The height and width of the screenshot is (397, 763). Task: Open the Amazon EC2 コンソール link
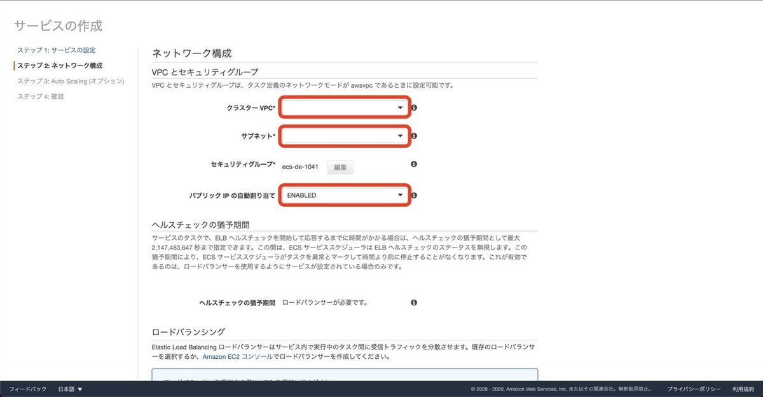(x=238, y=357)
